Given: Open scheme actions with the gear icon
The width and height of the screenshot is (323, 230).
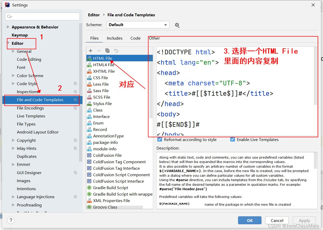Looking at the screenshot, I should (177, 25).
